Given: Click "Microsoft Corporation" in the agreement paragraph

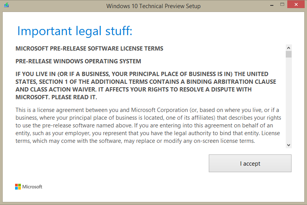Looking at the screenshot, I should click(159, 110).
